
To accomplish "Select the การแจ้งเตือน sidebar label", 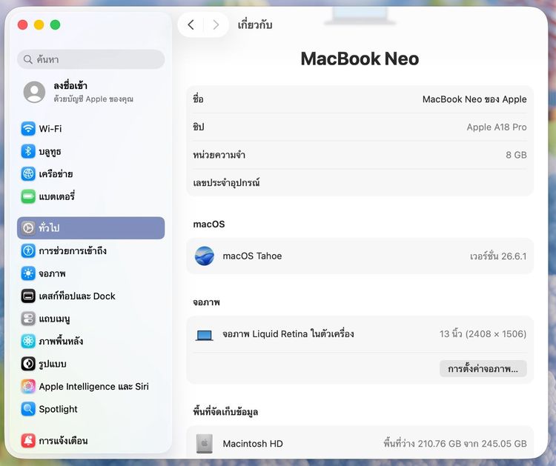I will click(63, 441).
